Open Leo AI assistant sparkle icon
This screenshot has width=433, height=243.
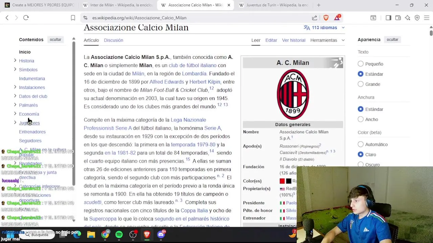(x=408, y=18)
